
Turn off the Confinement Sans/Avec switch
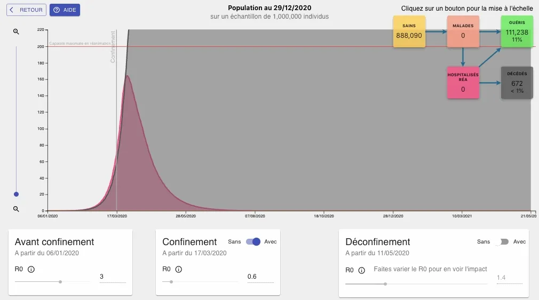click(x=253, y=241)
